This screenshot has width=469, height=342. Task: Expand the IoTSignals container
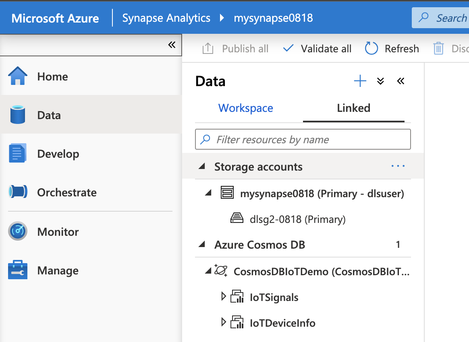point(224,297)
